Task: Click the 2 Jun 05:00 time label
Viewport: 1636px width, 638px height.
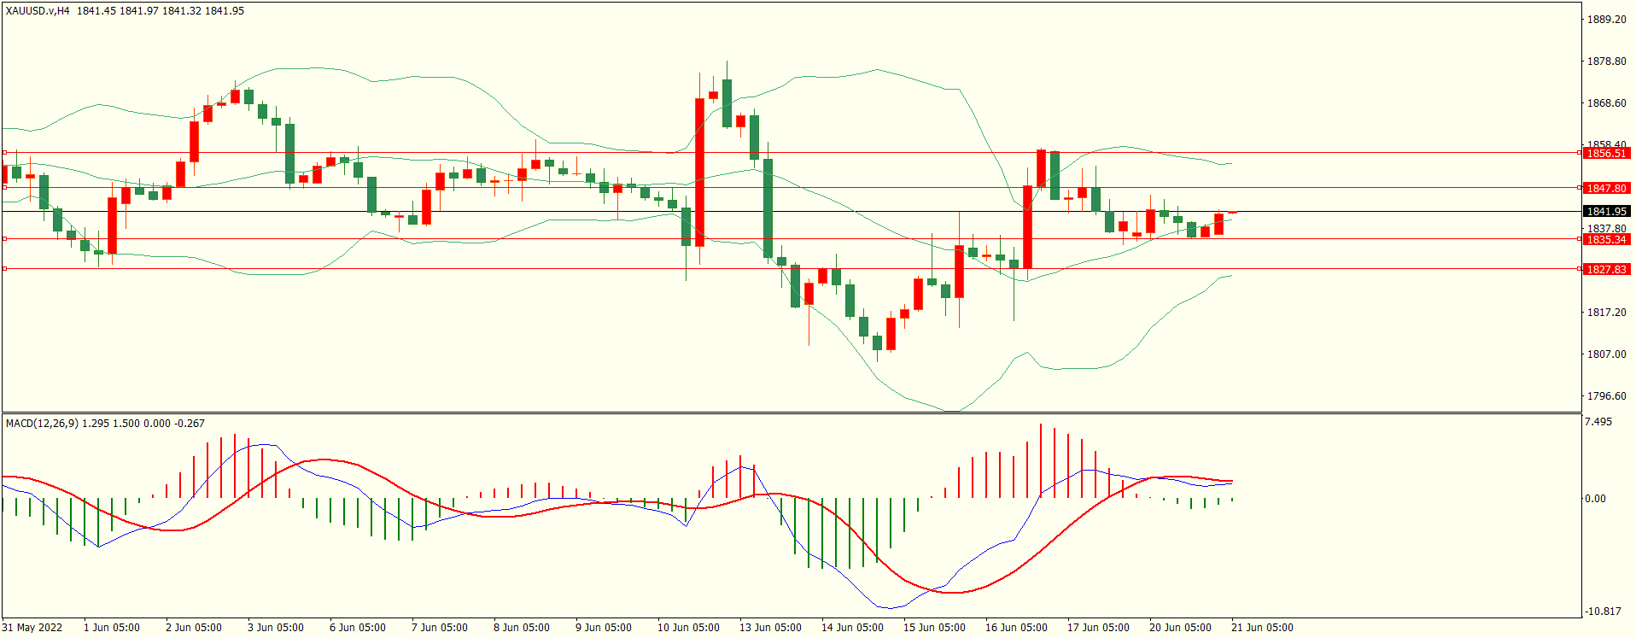Action: (194, 628)
